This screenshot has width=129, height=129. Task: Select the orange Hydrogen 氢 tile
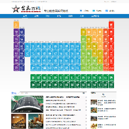[x=16, y=25]
